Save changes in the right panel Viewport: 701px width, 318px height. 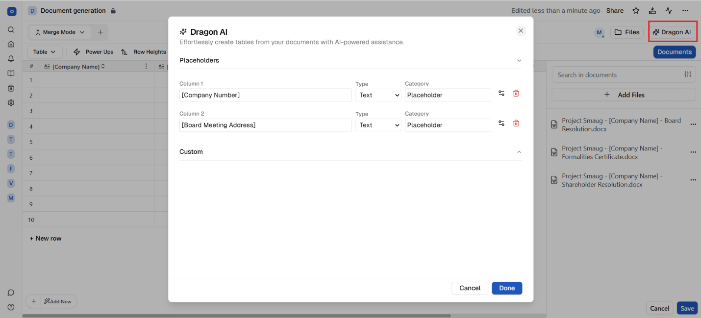point(687,308)
